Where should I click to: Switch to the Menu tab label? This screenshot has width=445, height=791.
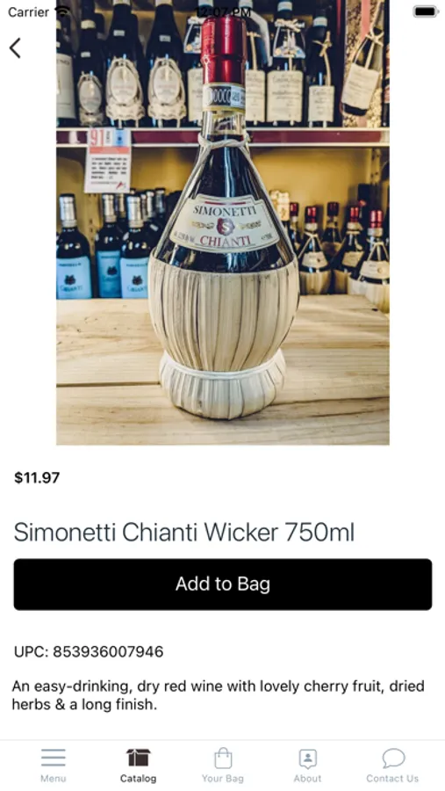pos(54,779)
